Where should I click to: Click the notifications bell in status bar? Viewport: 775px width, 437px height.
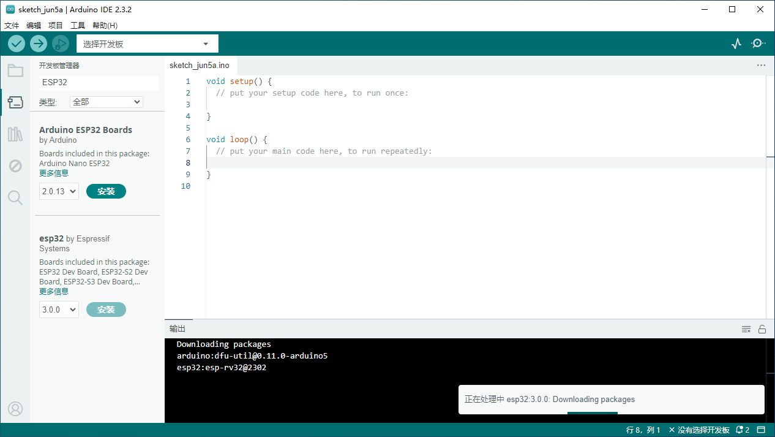(743, 430)
